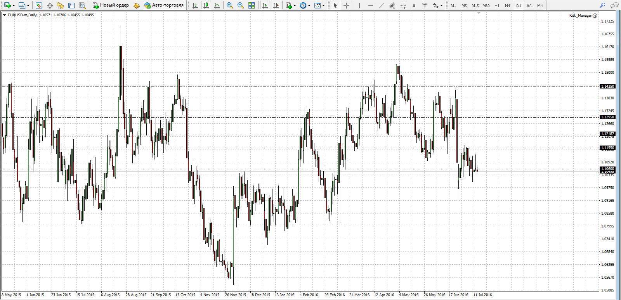Open the Arrows objects icon
Image resolution: width=621 pixels, height=300 pixels.
436,5
